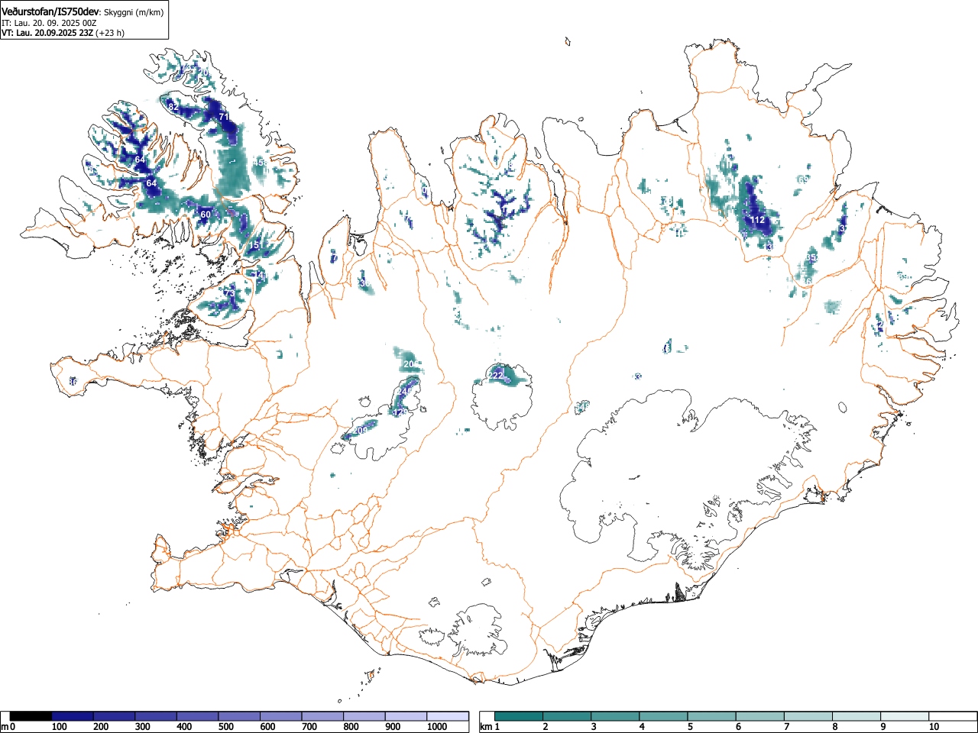Select the 3–4 km legend swatch
Image resolution: width=978 pixels, height=733 pixels.
(616, 716)
